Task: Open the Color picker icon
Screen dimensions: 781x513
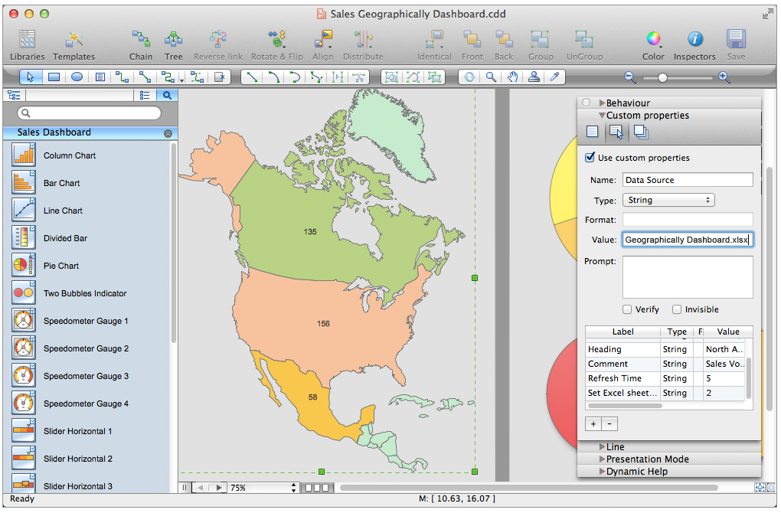Action: (x=653, y=40)
